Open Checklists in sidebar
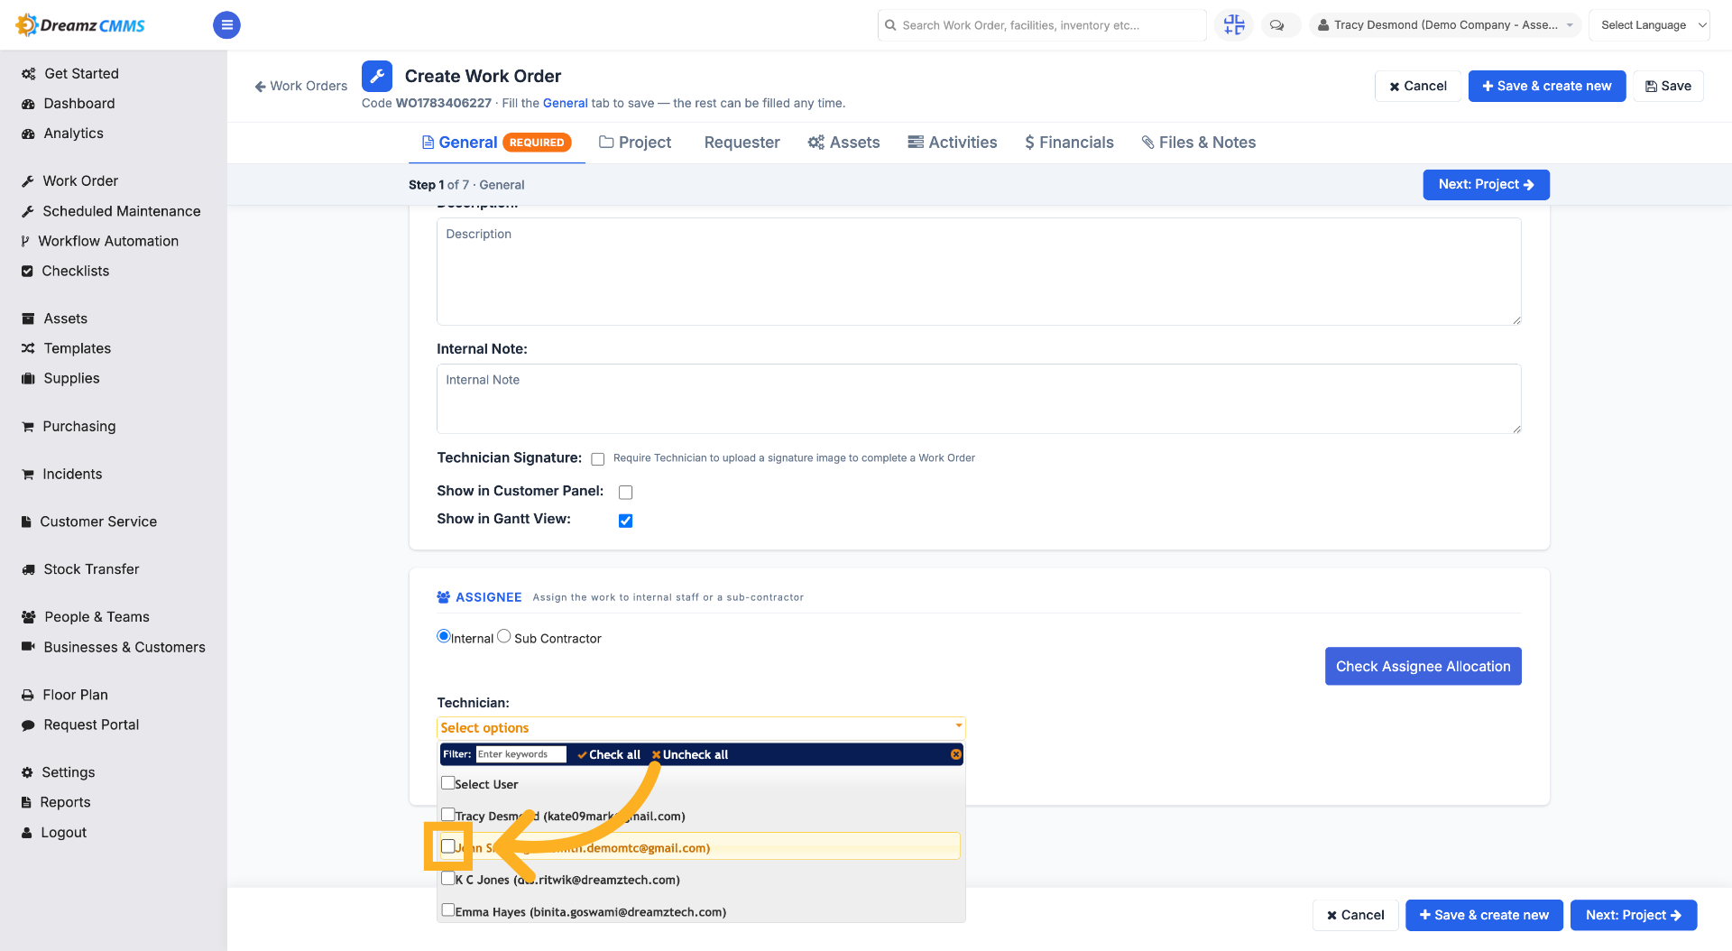1732x951 pixels. (75, 271)
